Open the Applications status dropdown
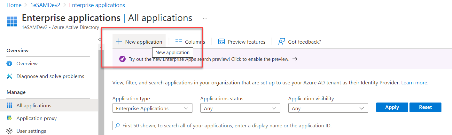Viewport: 452px width, 135px height. pyautogui.click(x=240, y=108)
